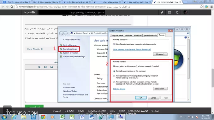Click the magnifier icon in the editor toolbar

click(39, 67)
